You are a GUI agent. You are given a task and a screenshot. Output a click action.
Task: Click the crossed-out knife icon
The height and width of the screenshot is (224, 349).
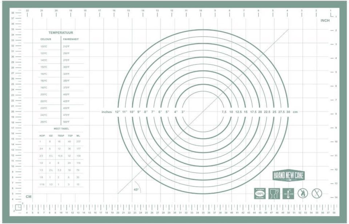[x=317, y=194]
